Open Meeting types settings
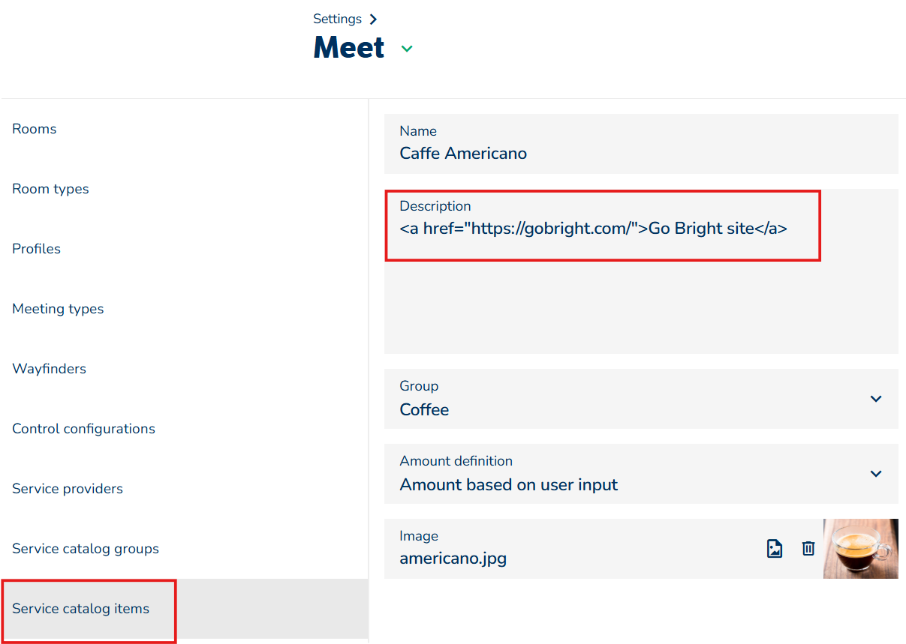The width and height of the screenshot is (906, 644). [58, 309]
